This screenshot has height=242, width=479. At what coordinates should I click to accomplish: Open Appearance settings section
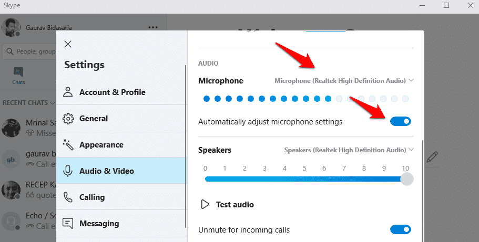tap(121, 145)
